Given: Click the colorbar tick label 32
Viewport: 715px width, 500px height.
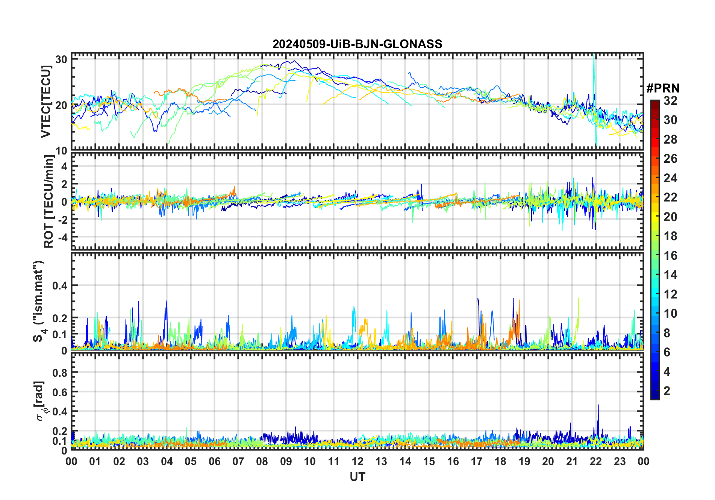Looking at the screenshot, I should 670,101.
